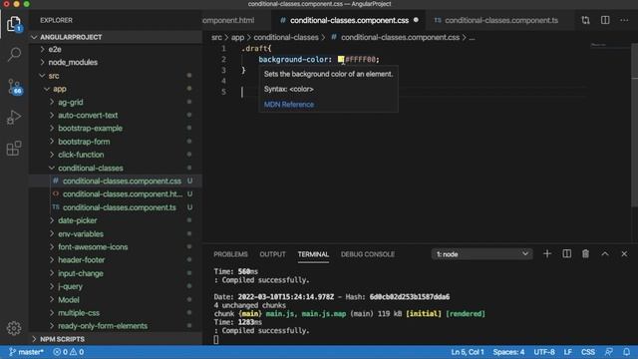
Task: Open Run and Debug view
Action: point(14,118)
